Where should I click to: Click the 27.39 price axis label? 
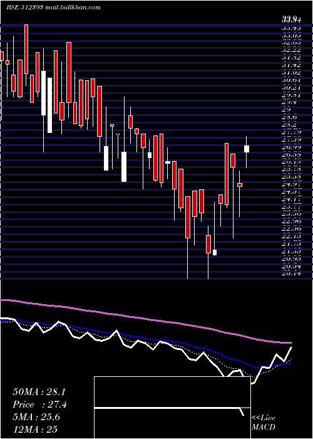coord(291,139)
